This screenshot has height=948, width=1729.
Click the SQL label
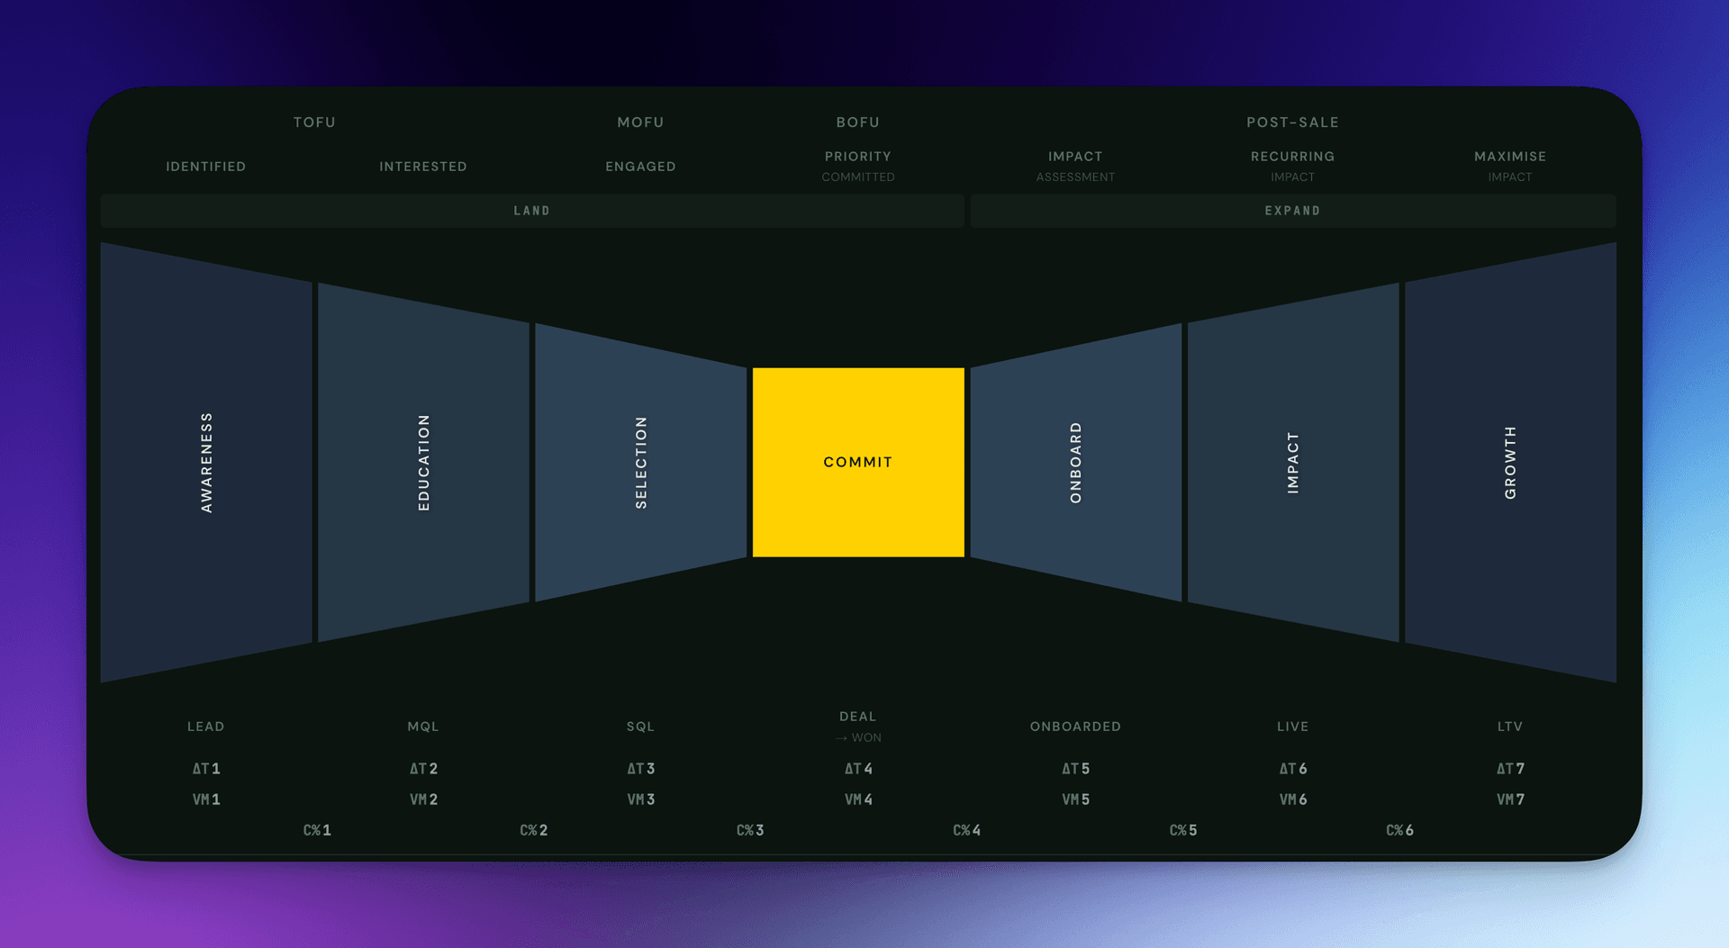coord(641,727)
